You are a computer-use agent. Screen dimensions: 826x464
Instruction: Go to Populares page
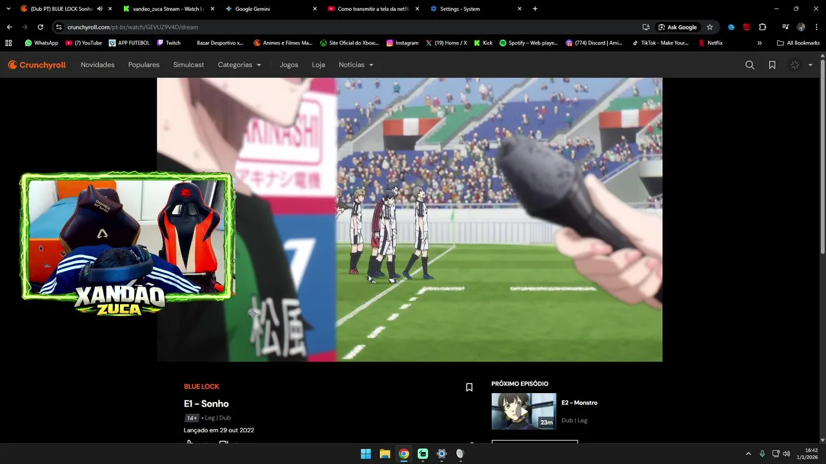coord(144,65)
